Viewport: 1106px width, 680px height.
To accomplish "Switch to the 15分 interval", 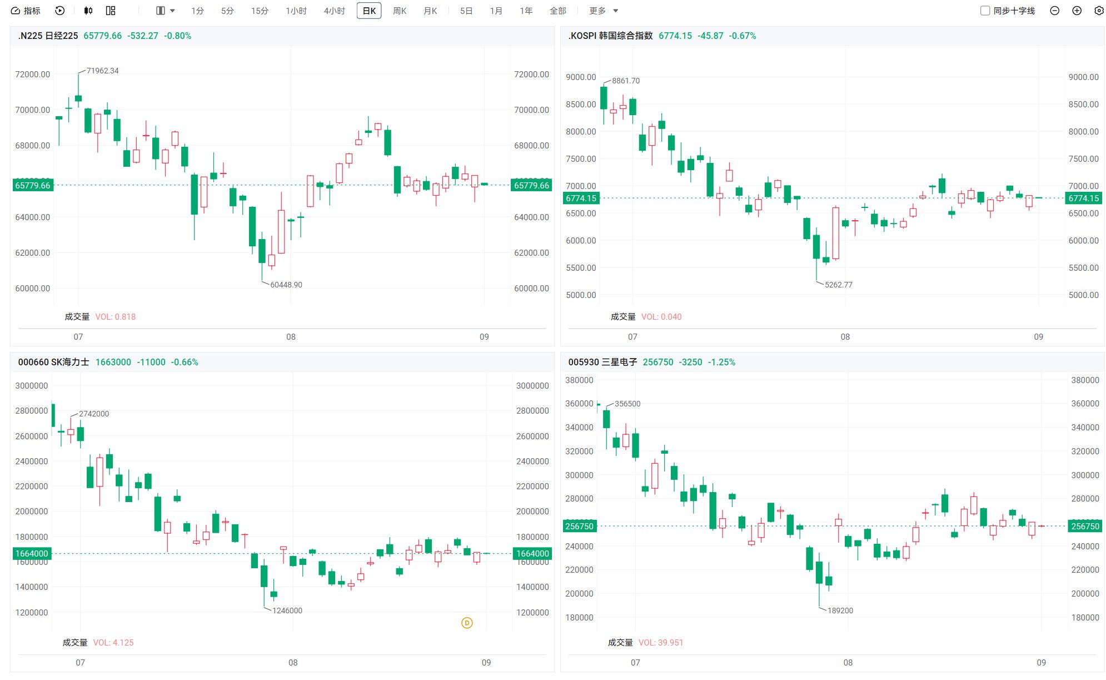I will pos(260,11).
